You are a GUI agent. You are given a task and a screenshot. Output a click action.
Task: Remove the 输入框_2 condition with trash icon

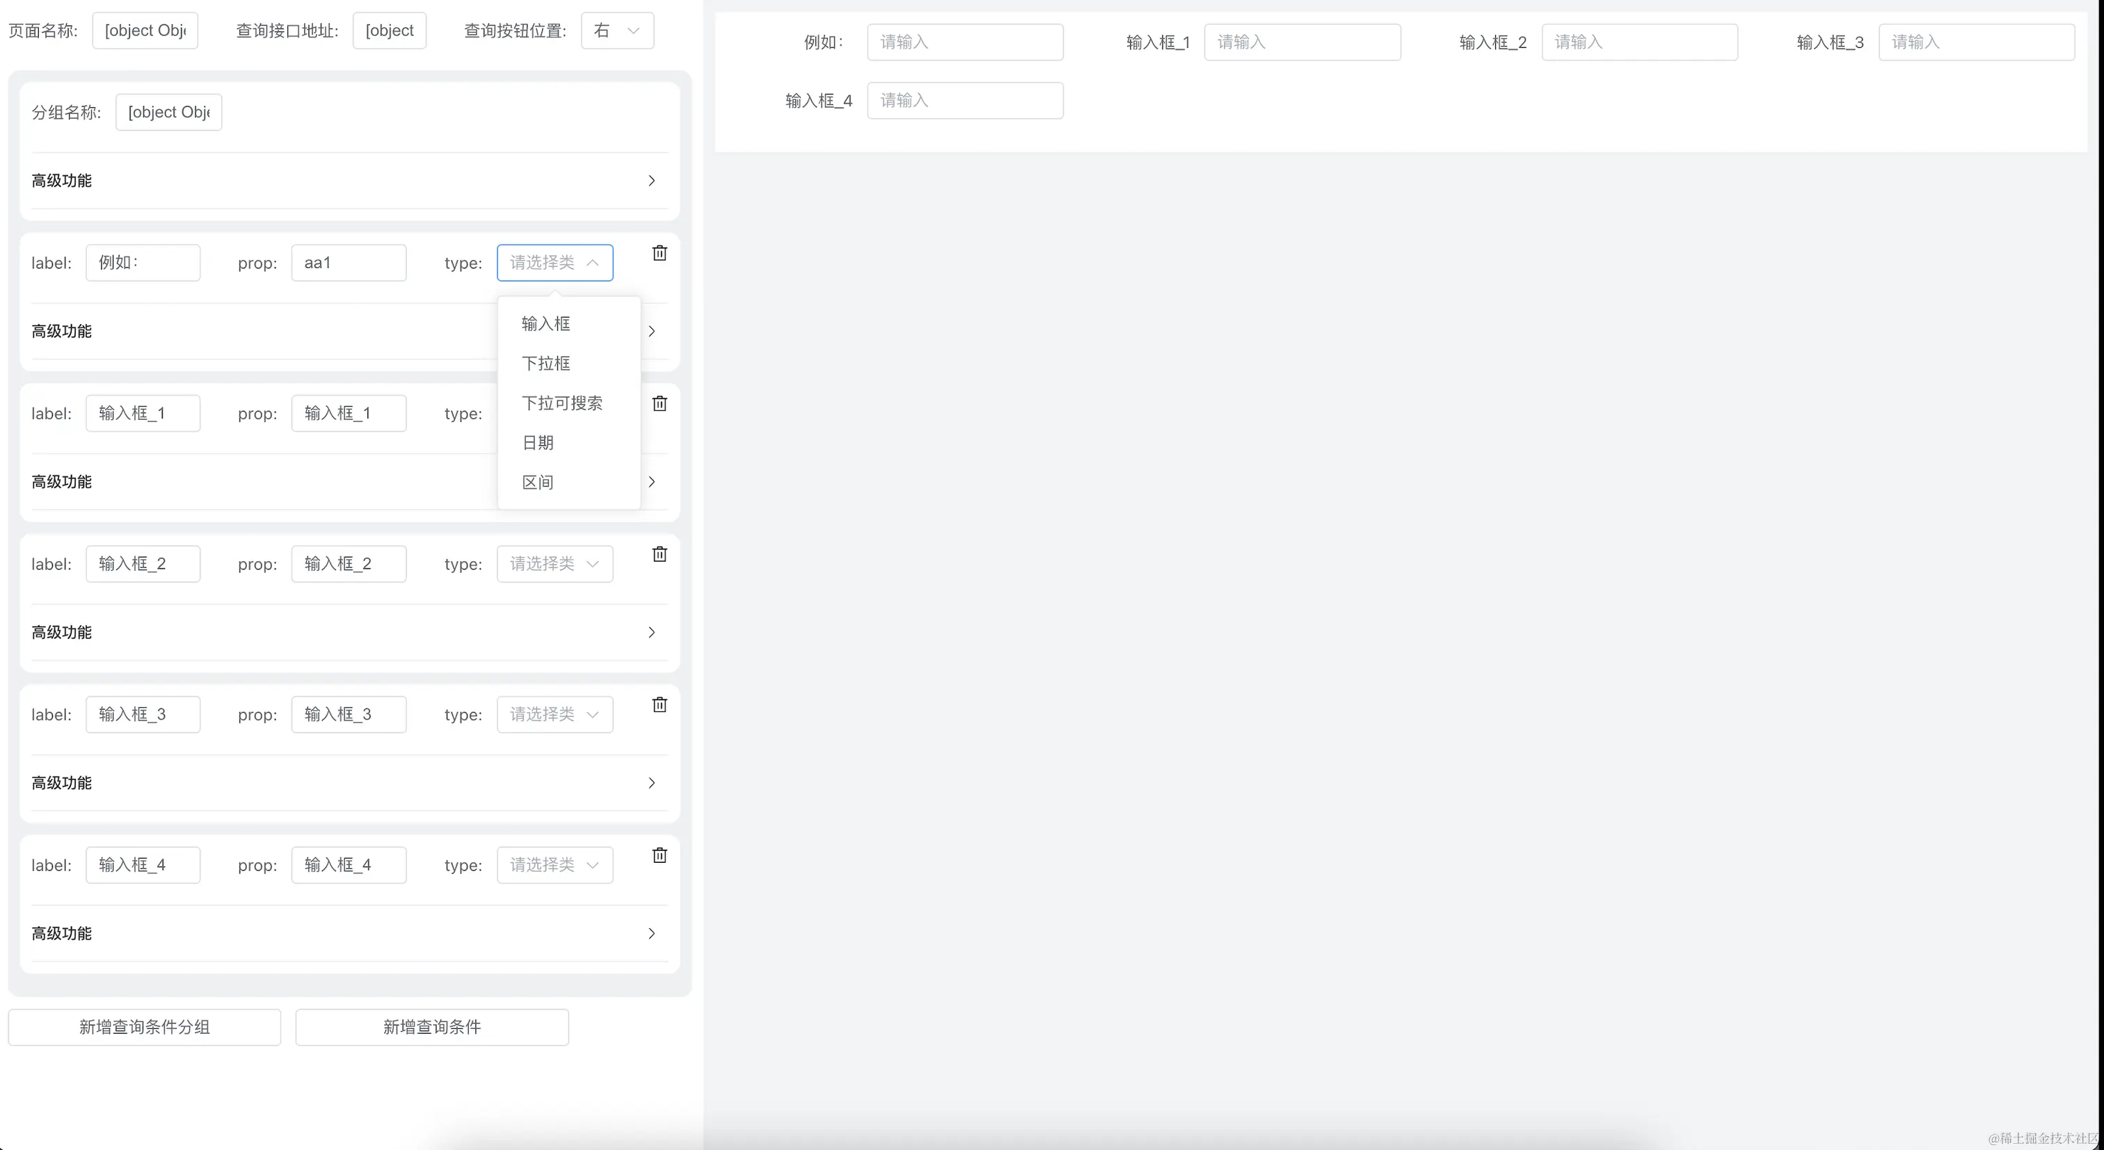pyautogui.click(x=659, y=554)
